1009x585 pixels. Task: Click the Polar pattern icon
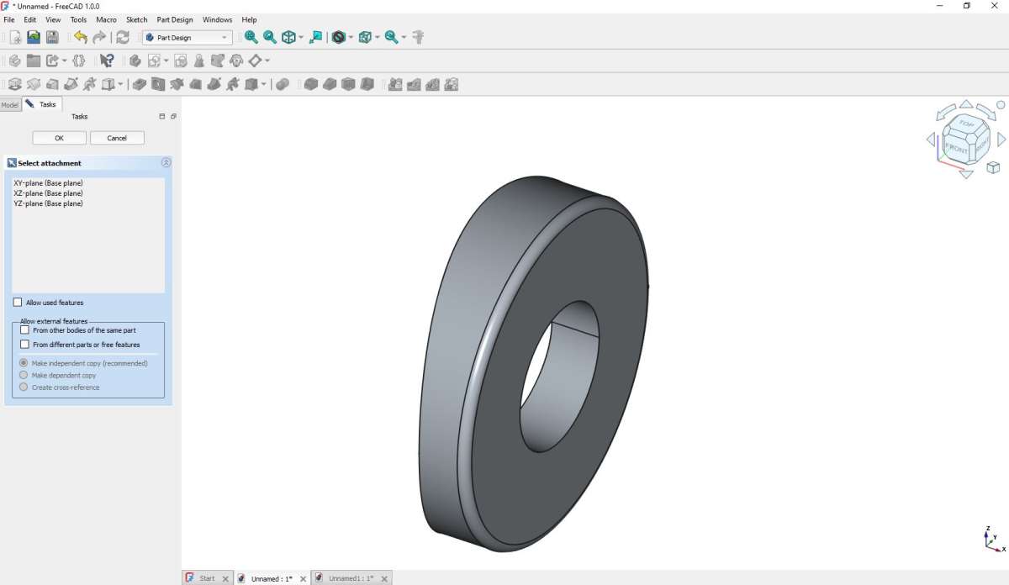click(432, 84)
